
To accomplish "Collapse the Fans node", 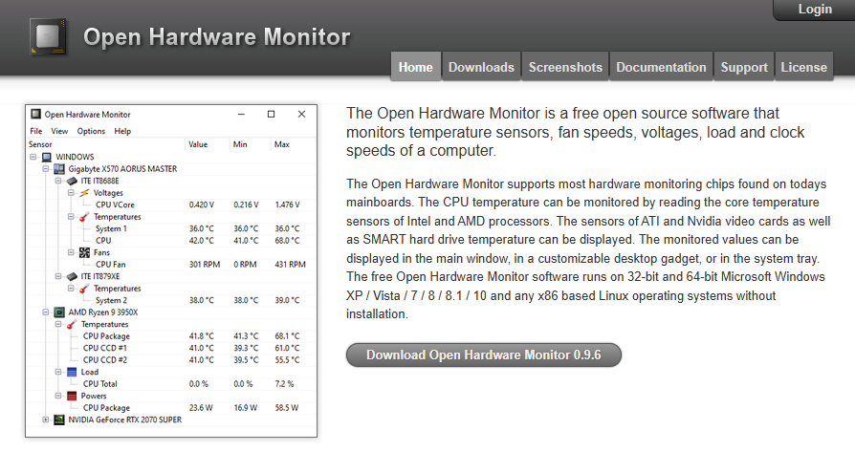I will (x=71, y=252).
